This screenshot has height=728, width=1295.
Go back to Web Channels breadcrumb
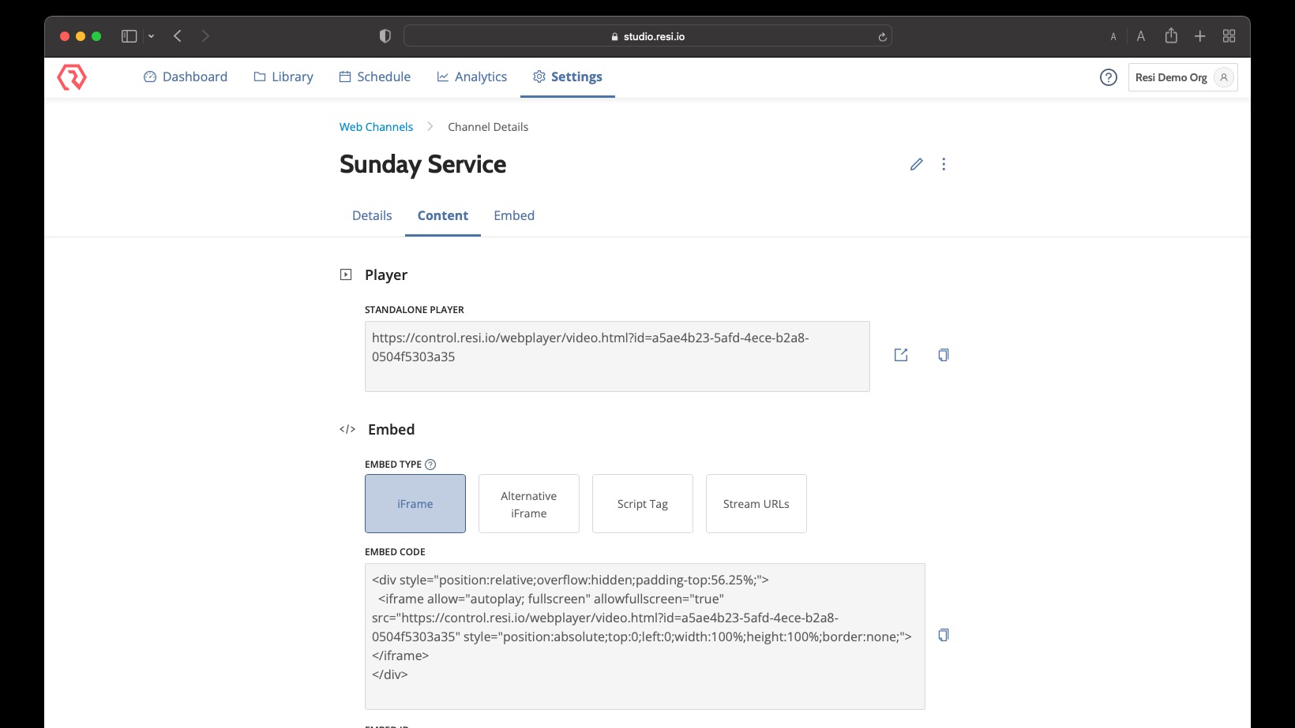[376, 127]
